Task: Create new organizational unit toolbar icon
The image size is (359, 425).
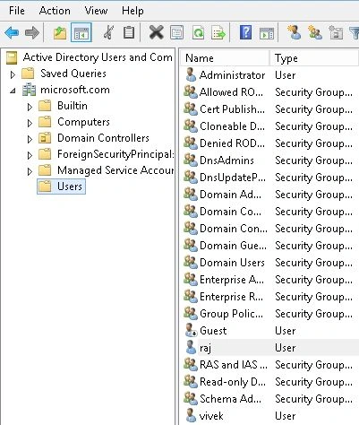Action: (x=336, y=32)
